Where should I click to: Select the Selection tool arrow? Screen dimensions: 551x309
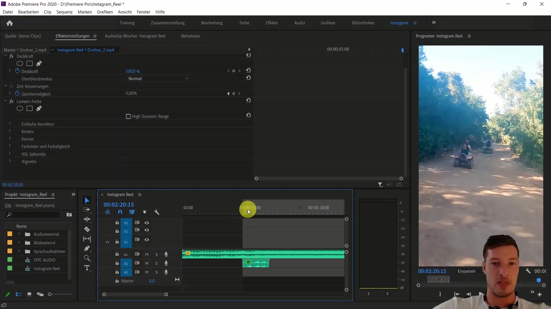(x=87, y=200)
